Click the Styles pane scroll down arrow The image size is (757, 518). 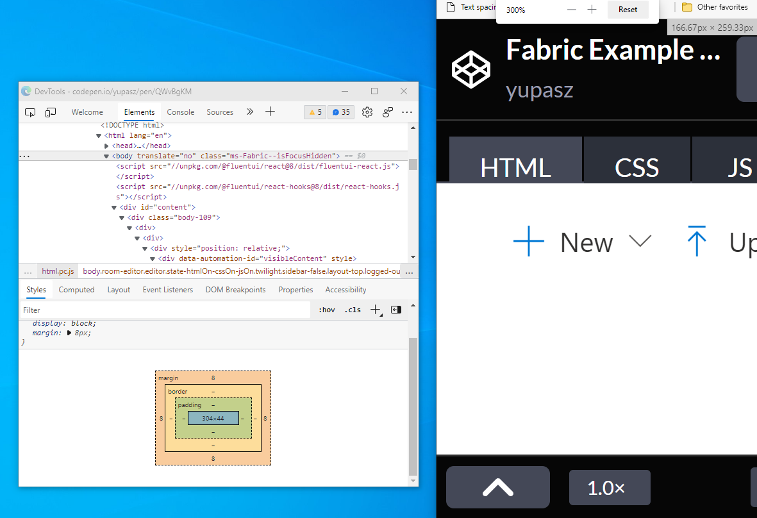(413, 481)
